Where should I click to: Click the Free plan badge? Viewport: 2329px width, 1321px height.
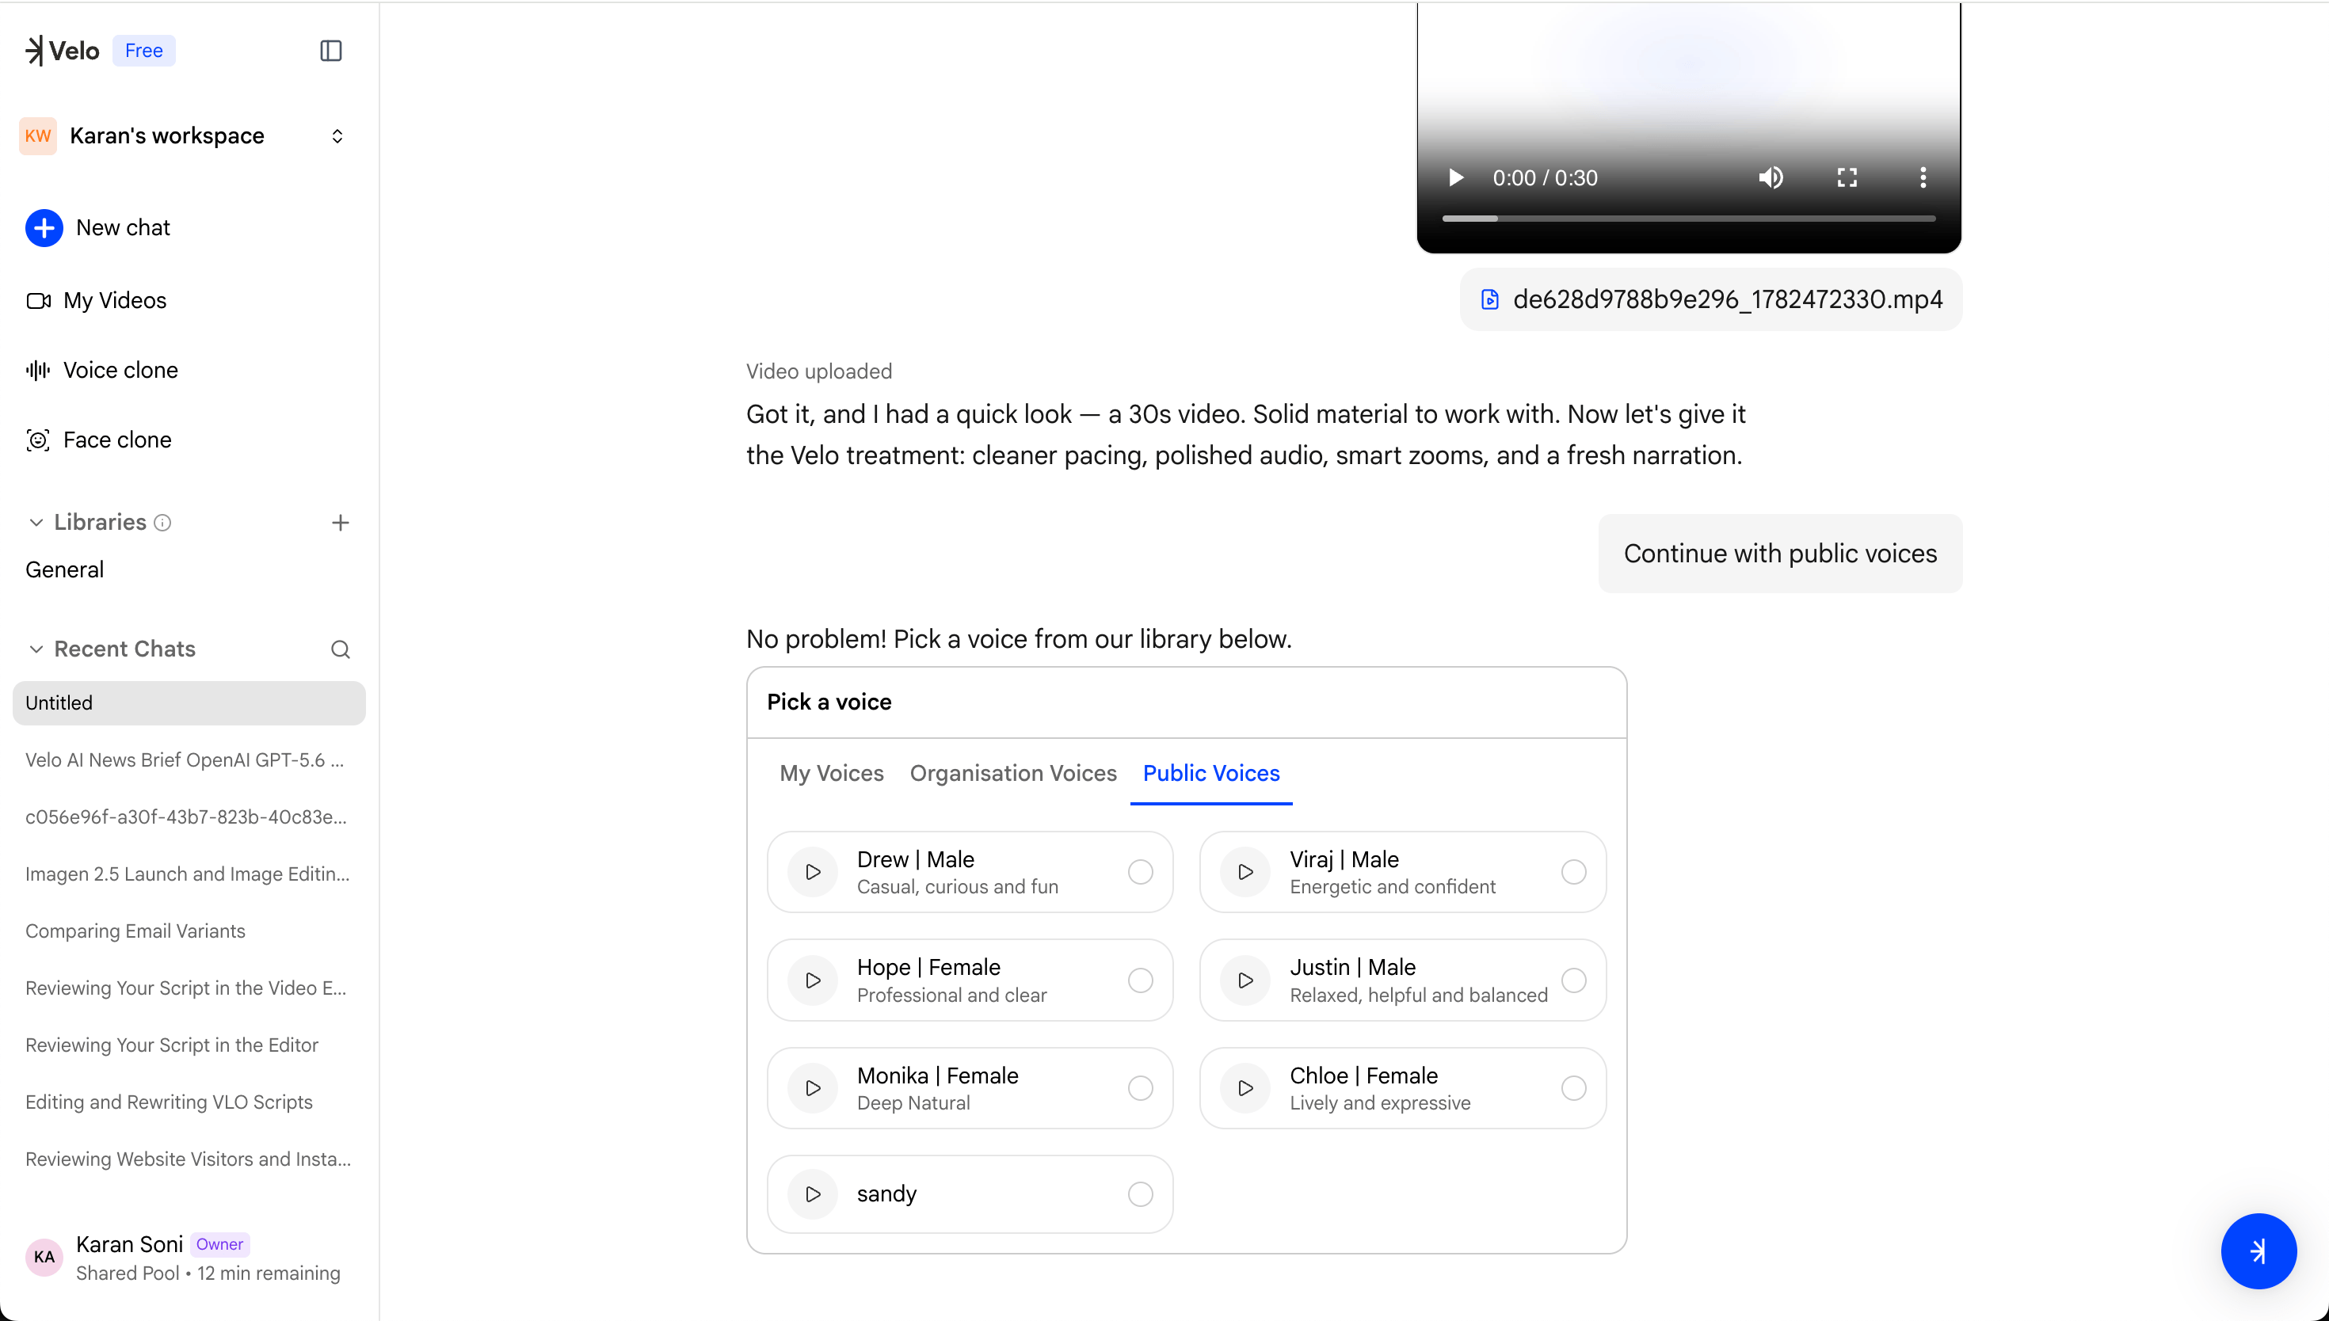point(144,51)
